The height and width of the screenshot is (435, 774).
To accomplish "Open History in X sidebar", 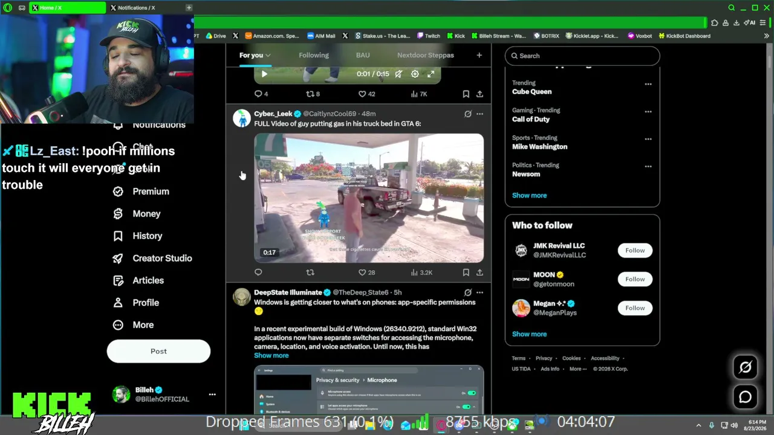I will click(138, 236).
